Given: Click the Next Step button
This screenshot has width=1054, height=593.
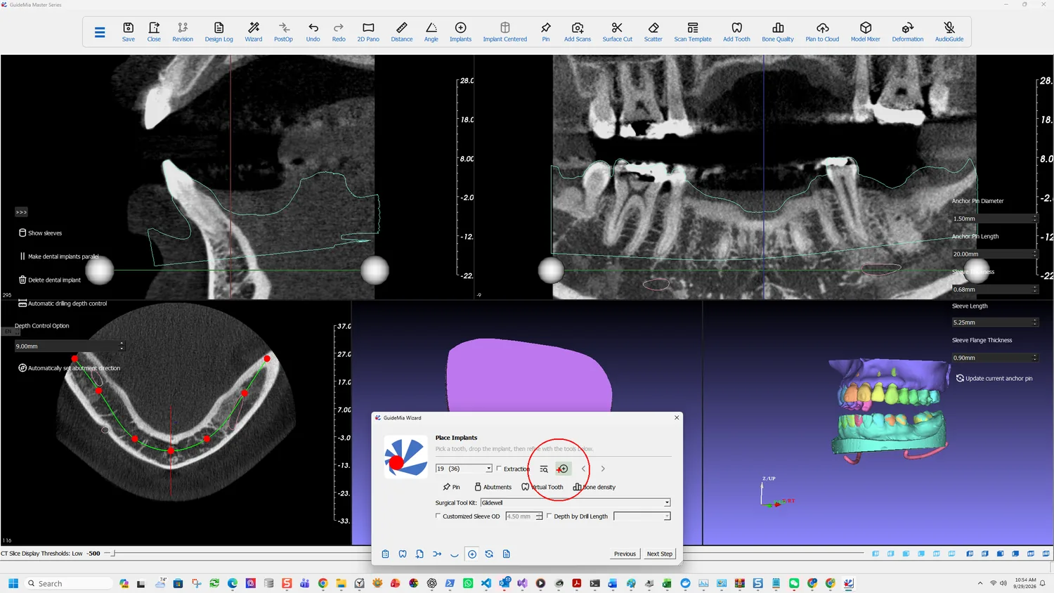Looking at the screenshot, I should [660, 554].
